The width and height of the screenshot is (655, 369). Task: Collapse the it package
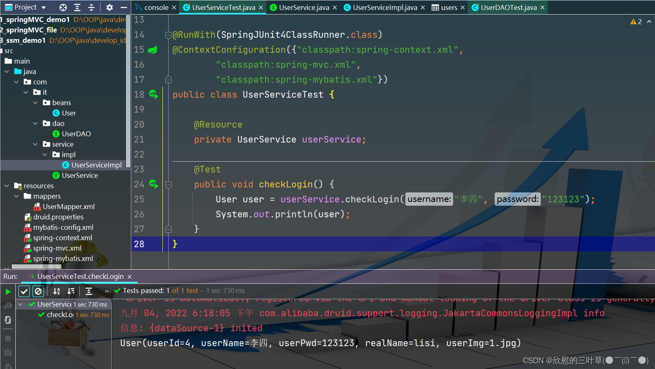26,92
